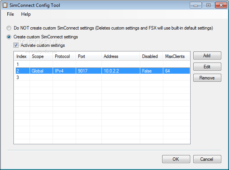Screen dimensions: 229x170
Task: Select the Create custom SimConnect settings radio button
Action: pyautogui.click(x=9, y=37)
